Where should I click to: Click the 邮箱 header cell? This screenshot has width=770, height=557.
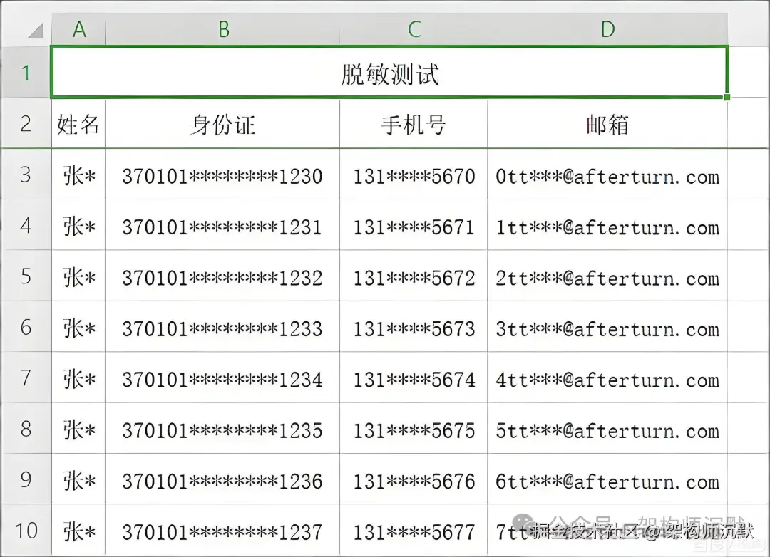click(607, 124)
